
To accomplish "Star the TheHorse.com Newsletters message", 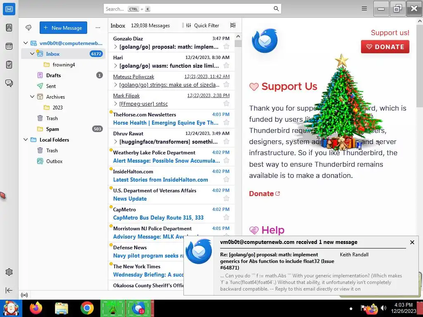I will pos(226,123).
